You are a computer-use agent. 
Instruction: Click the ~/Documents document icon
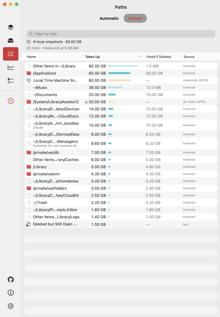point(29,95)
